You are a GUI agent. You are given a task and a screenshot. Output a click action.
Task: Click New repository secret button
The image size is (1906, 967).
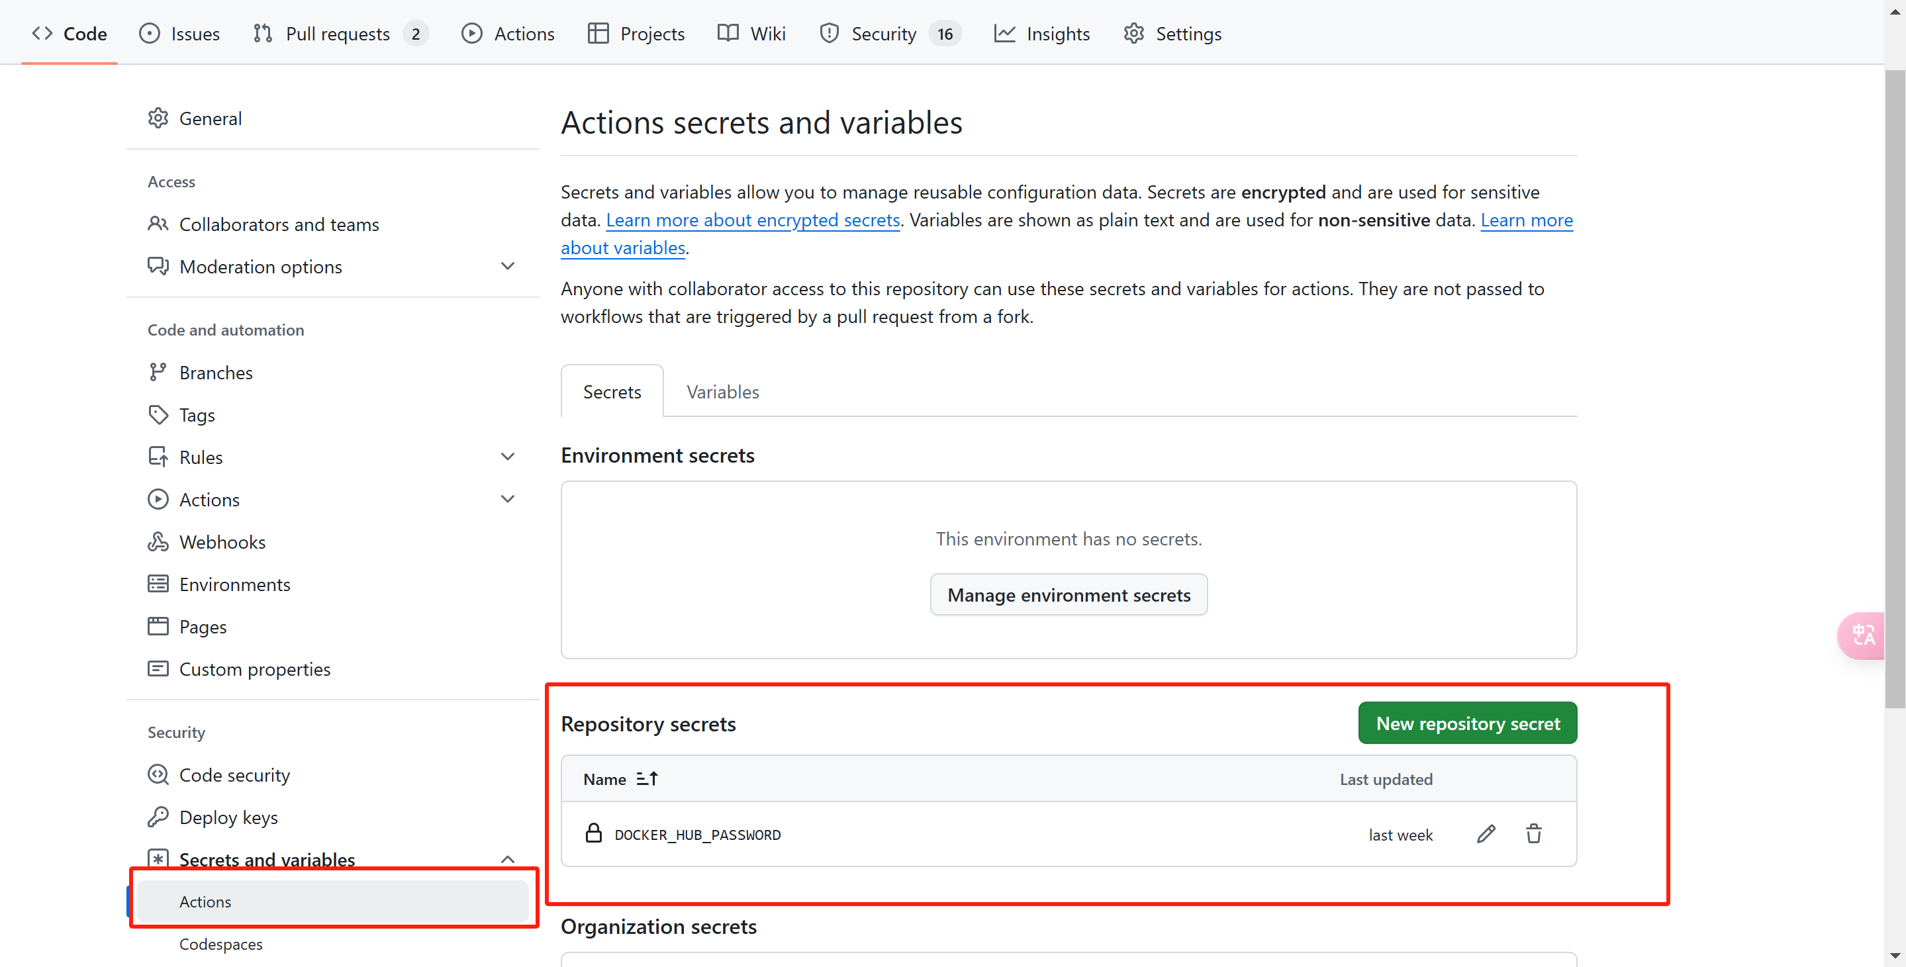click(x=1466, y=723)
